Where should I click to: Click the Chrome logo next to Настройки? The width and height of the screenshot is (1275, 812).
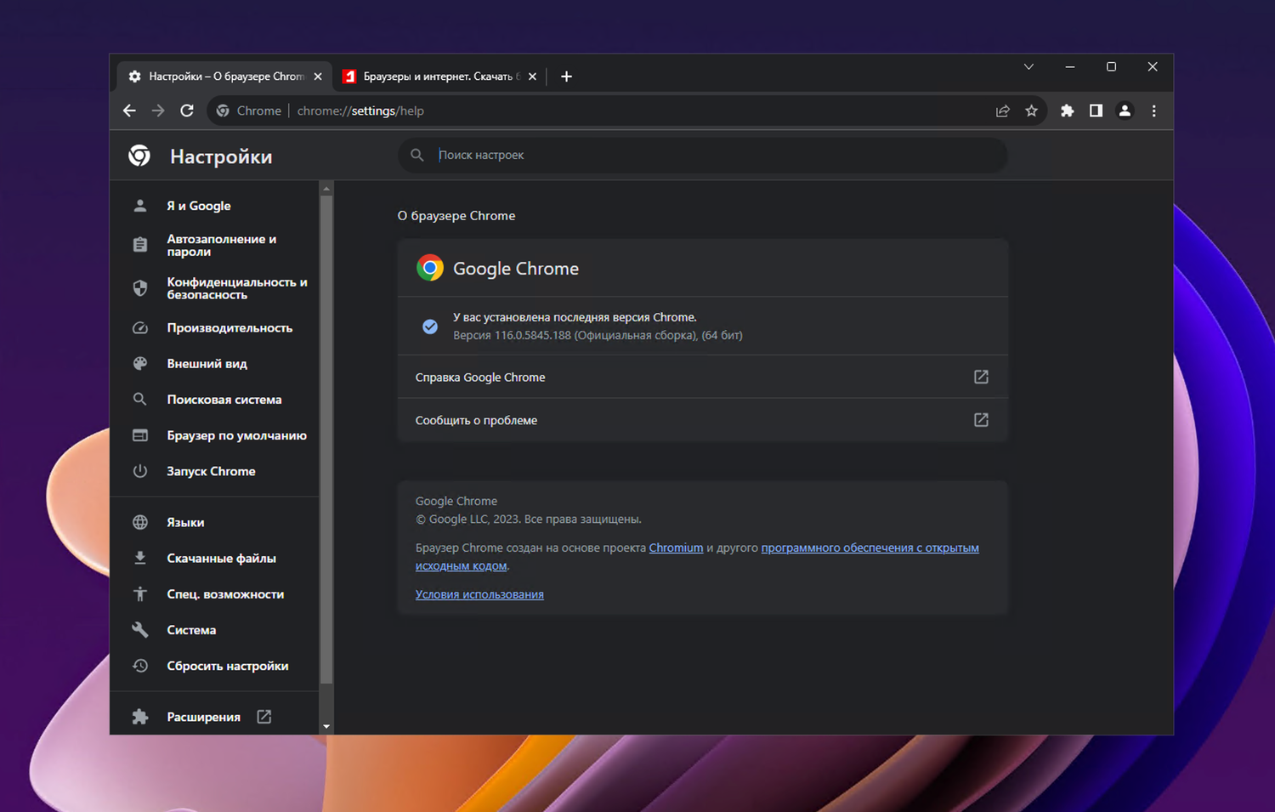pyautogui.click(x=139, y=156)
